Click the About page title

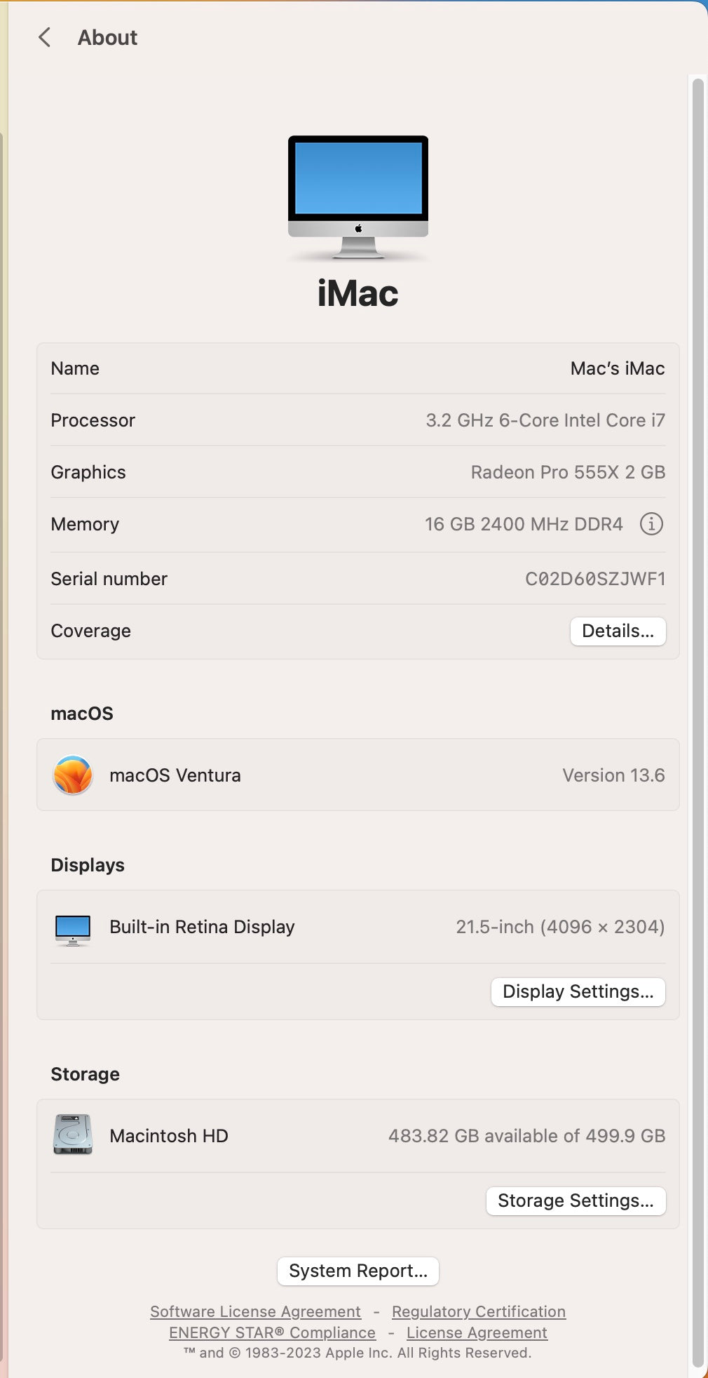107,37
